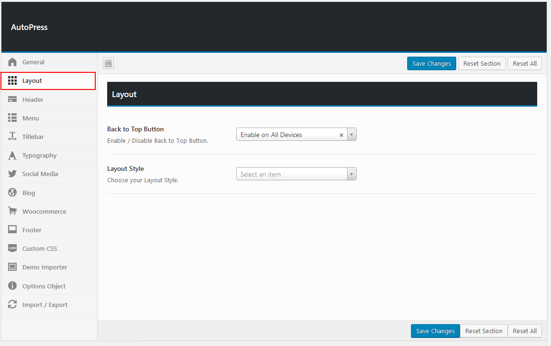Click top Reset All button
The height and width of the screenshot is (346, 551).
(525, 64)
